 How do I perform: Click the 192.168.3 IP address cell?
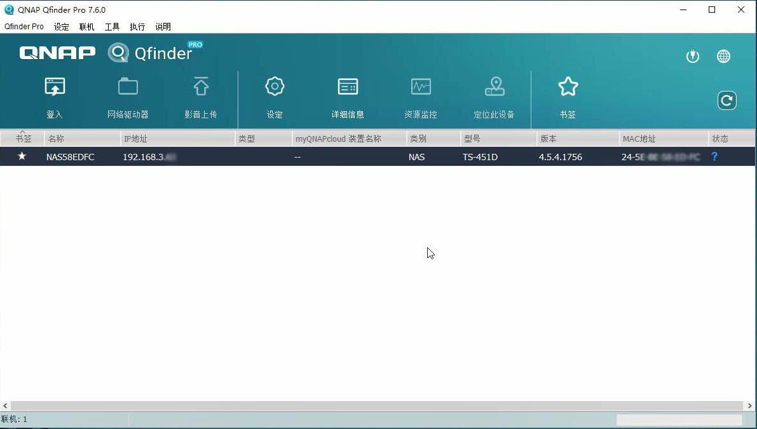[x=149, y=157]
